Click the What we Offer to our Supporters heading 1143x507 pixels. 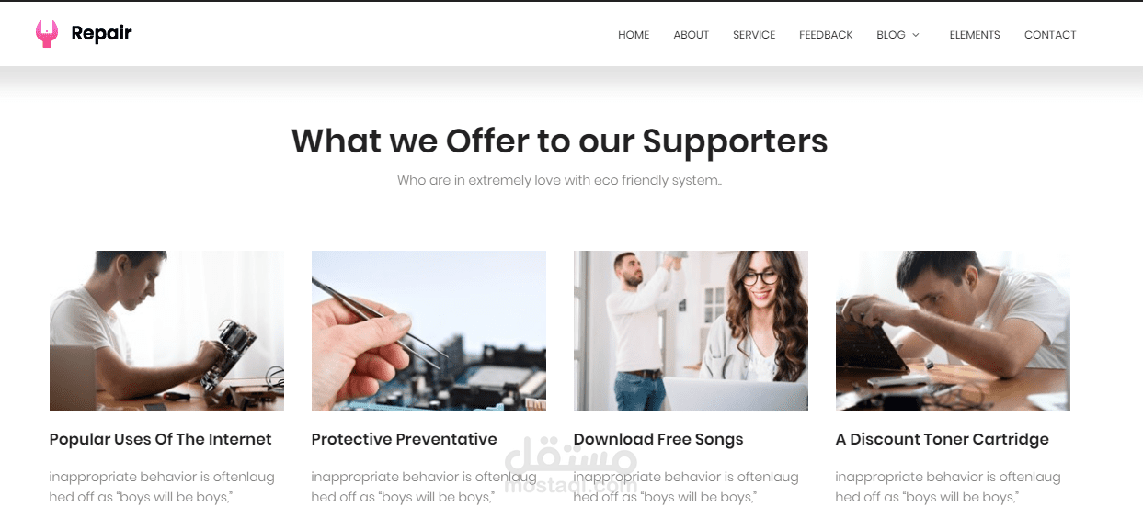click(x=560, y=141)
